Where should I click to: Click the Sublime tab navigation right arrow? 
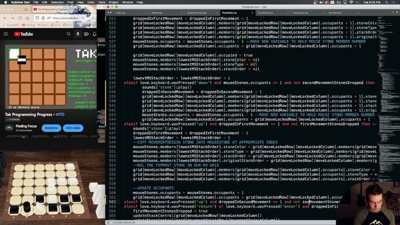(x=111, y=12)
